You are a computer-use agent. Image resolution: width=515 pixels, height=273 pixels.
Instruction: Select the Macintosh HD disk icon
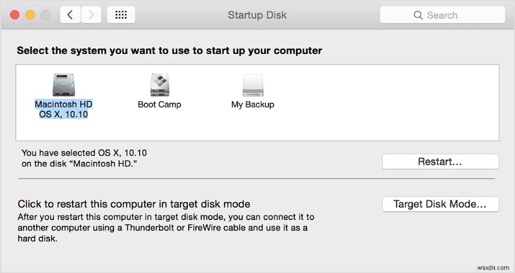(64, 84)
